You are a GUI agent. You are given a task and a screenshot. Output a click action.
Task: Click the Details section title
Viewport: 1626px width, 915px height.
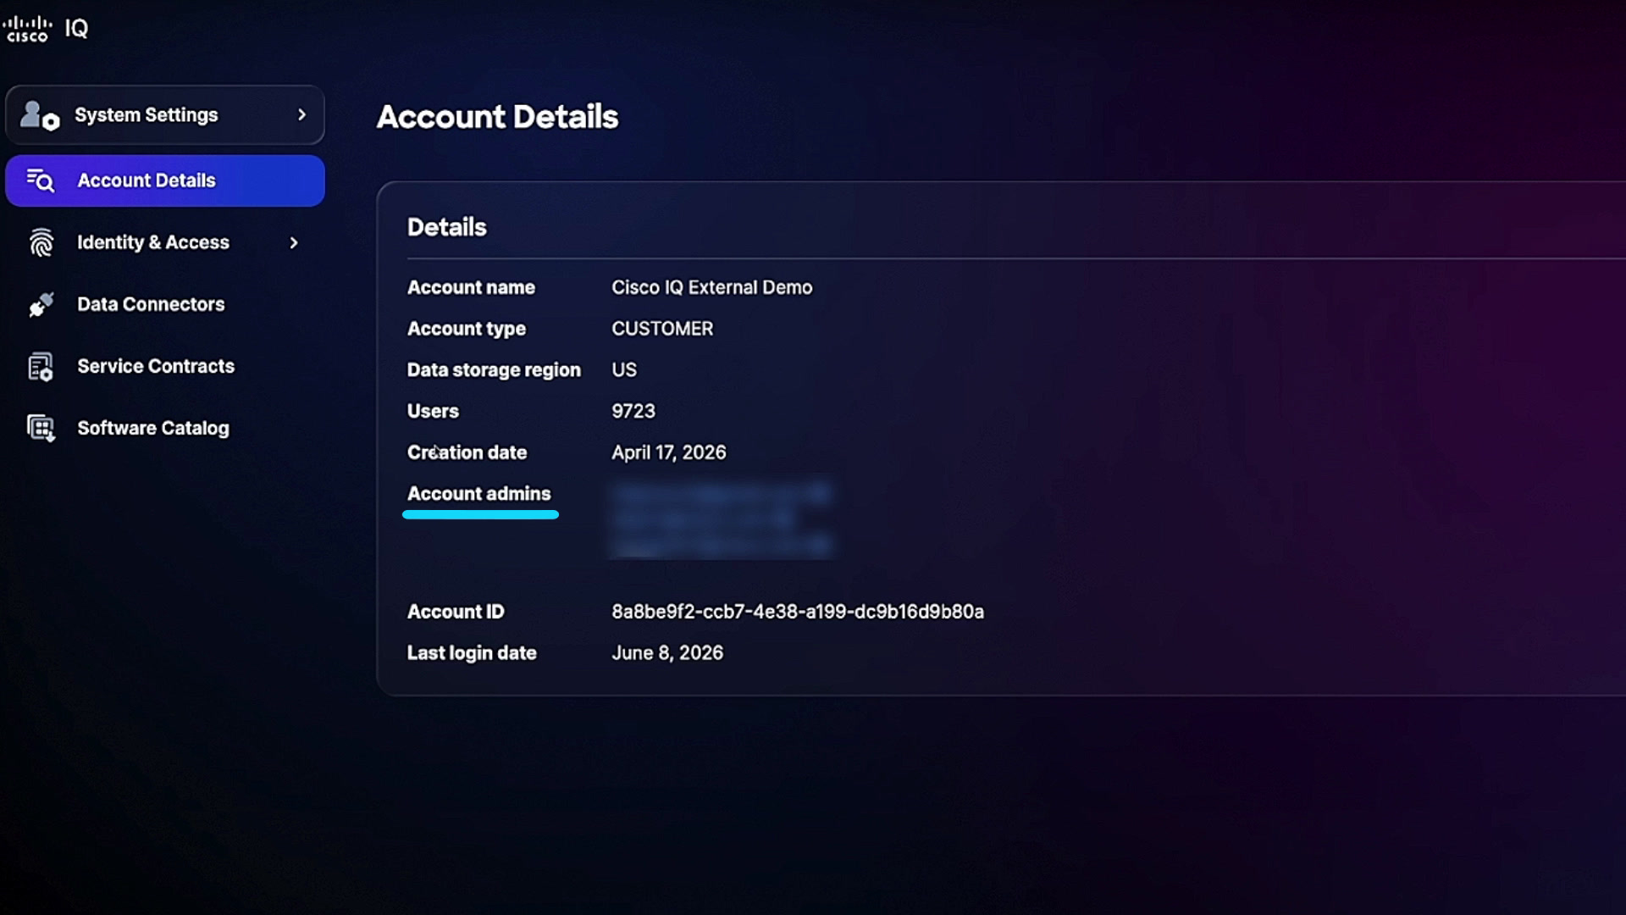[446, 227]
